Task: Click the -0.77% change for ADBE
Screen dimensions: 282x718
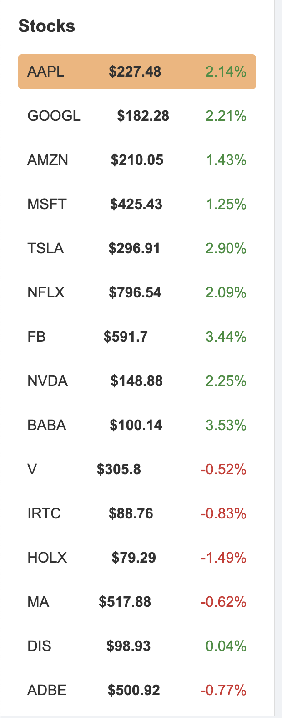Action: [x=223, y=690]
